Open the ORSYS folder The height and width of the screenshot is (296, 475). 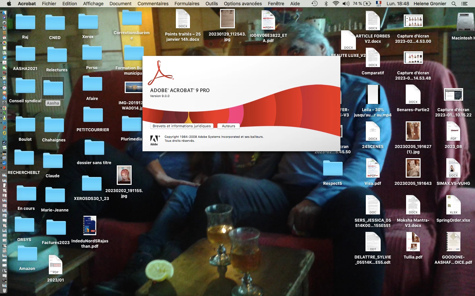point(24,225)
